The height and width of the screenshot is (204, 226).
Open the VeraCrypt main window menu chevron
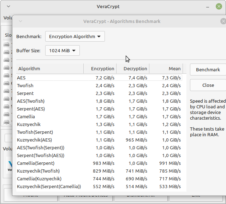click(8, 6)
